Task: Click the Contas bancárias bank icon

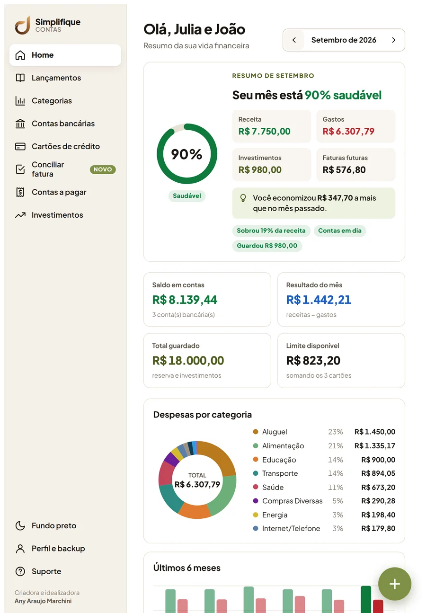Action: click(20, 124)
